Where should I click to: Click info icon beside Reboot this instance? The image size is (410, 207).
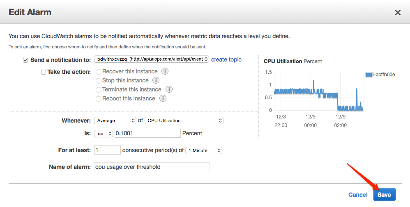[x=163, y=98]
